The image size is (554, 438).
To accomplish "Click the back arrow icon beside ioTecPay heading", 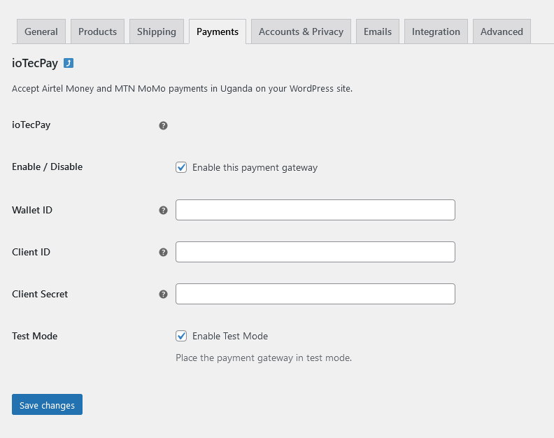I will click(69, 63).
